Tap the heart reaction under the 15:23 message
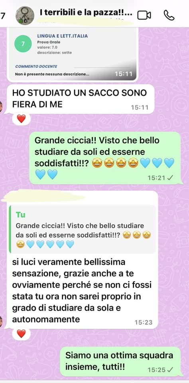The width and height of the screenshot is (189, 383). point(21,334)
